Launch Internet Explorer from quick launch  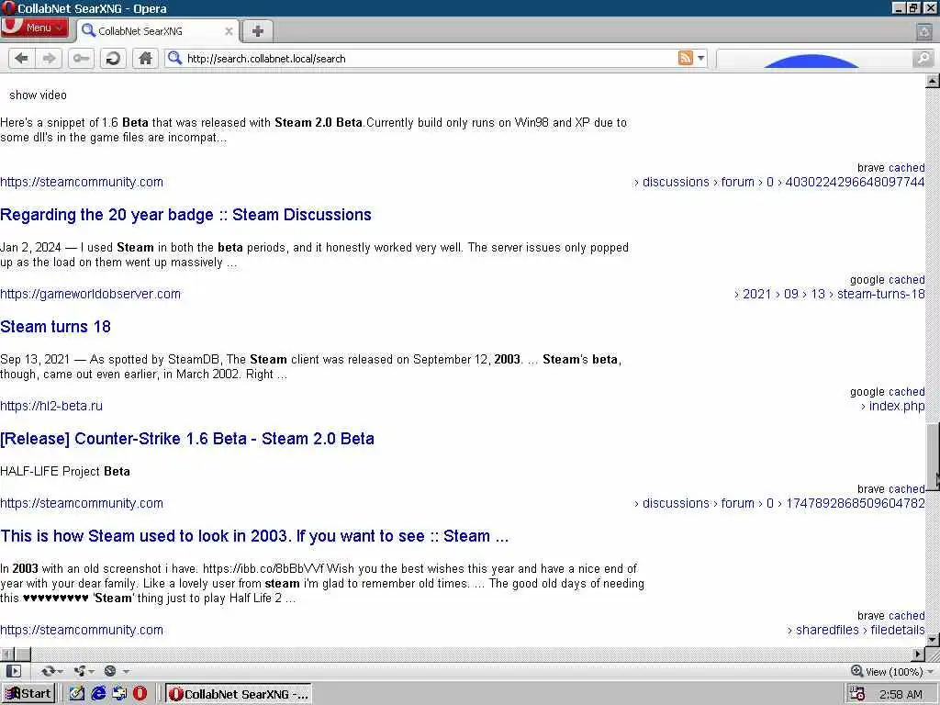click(98, 694)
